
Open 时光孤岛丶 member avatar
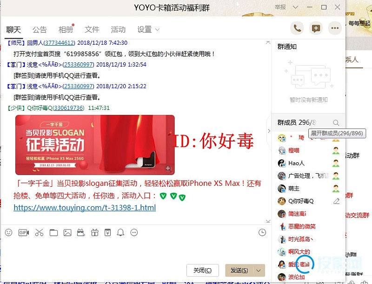pyautogui.click(x=282, y=239)
